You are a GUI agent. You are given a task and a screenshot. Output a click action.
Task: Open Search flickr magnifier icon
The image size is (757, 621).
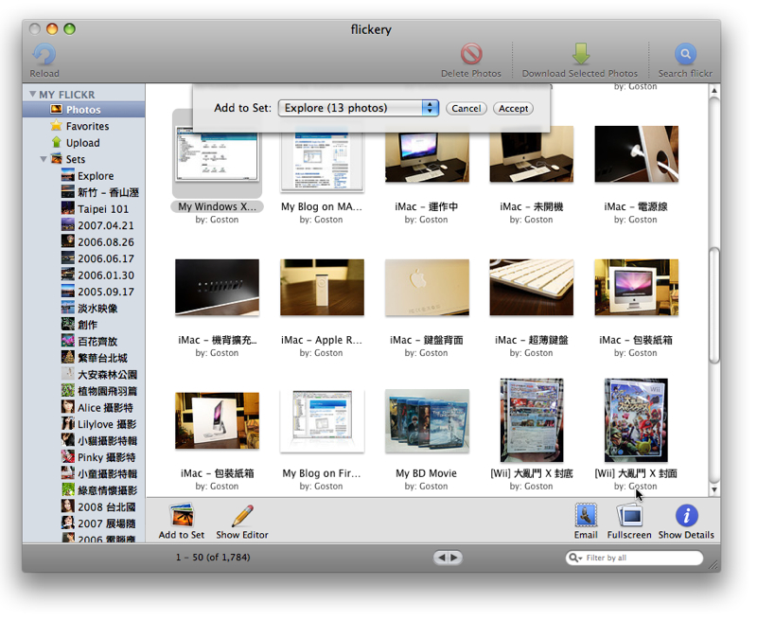685,54
